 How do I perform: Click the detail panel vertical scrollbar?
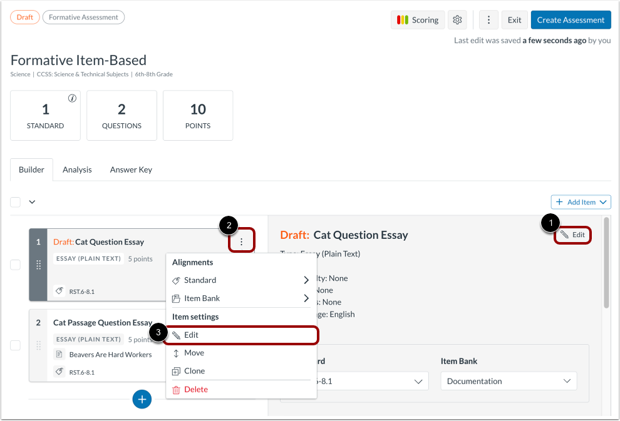pos(606,263)
